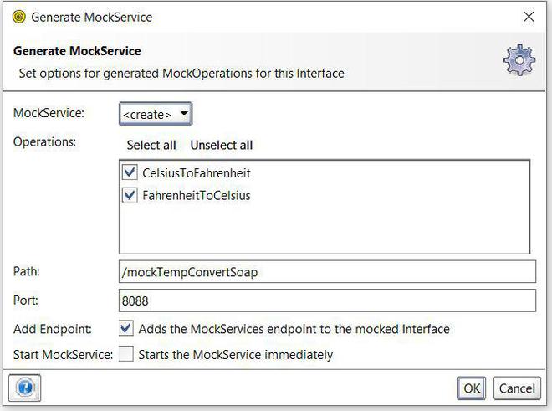Disable the Add Endpoint checkbox
The image size is (552, 411).
(x=126, y=329)
